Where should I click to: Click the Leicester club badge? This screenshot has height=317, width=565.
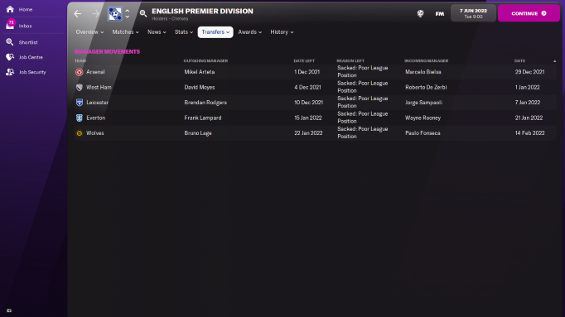80,103
